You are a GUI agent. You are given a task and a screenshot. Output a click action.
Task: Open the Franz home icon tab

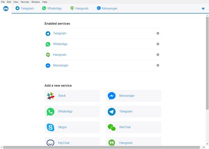[6, 9]
